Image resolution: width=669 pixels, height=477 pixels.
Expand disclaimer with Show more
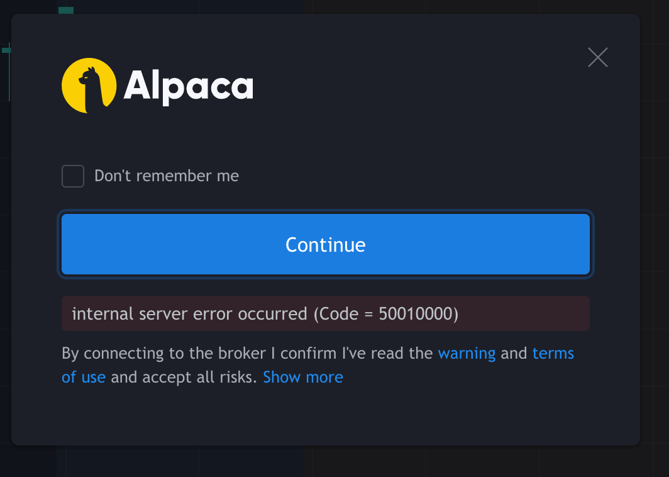(303, 377)
